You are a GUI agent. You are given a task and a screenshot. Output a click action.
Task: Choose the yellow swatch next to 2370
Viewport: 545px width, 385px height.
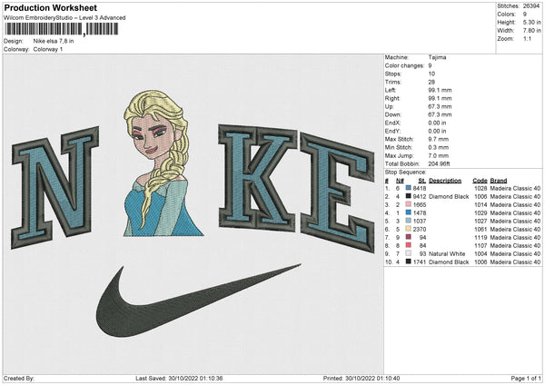coord(409,229)
